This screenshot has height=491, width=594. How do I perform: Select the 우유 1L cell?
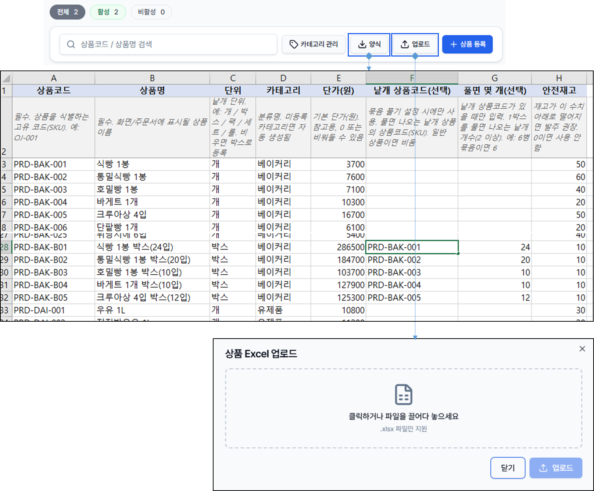pyautogui.click(x=152, y=310)
